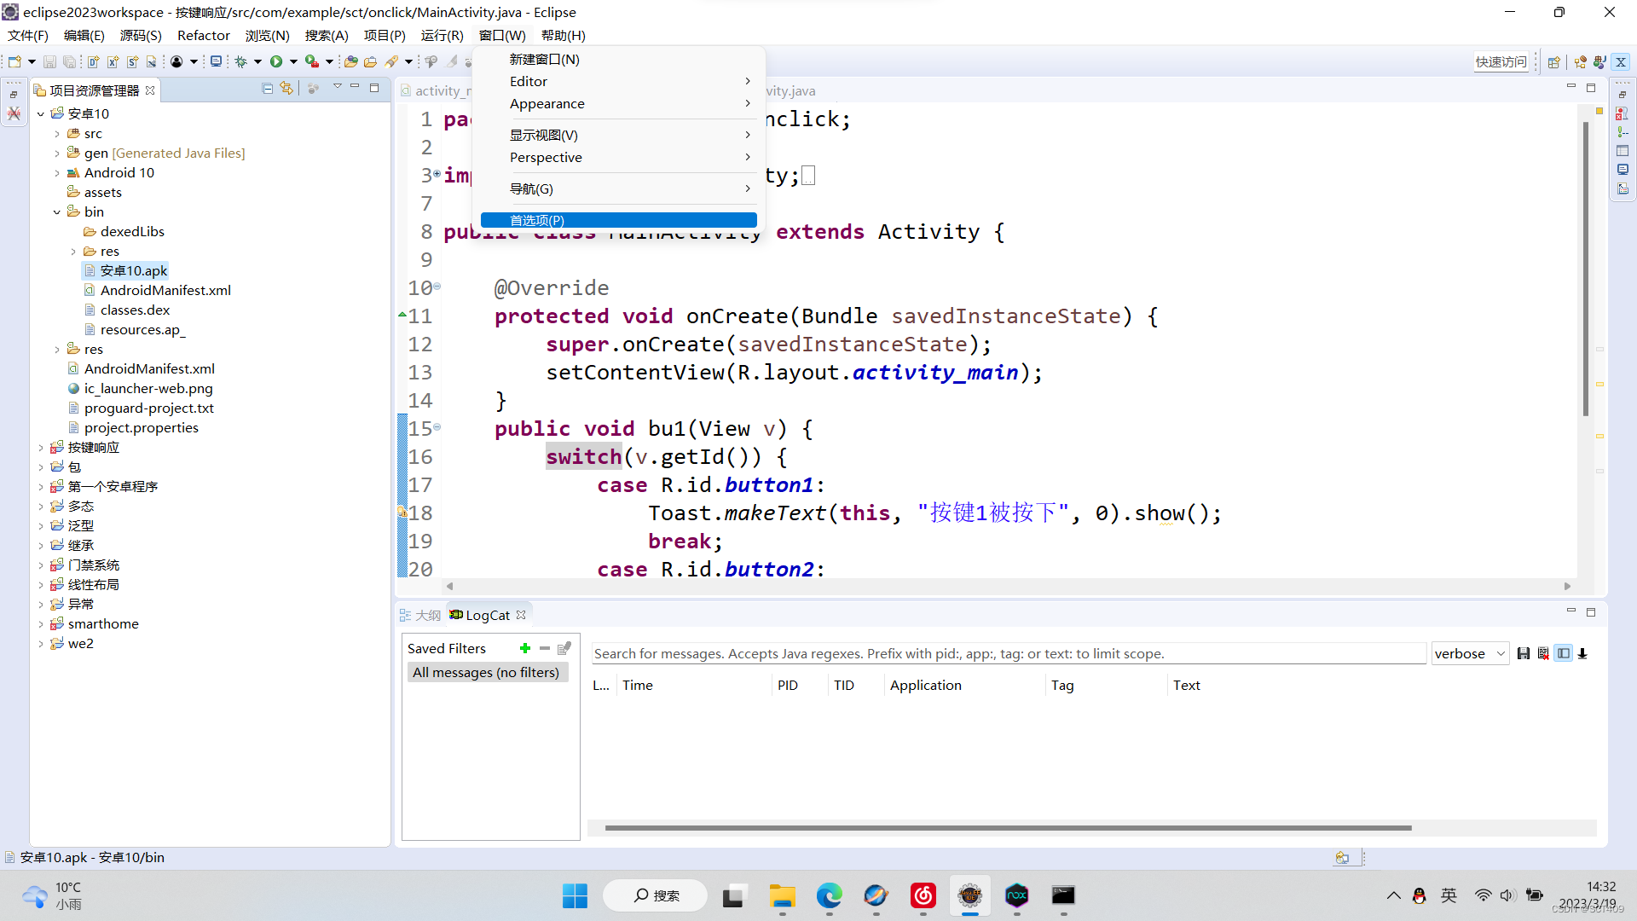Open the Editor submenu
The width and height of the screenshot is (1637, 921).
[x=618, y=82]
